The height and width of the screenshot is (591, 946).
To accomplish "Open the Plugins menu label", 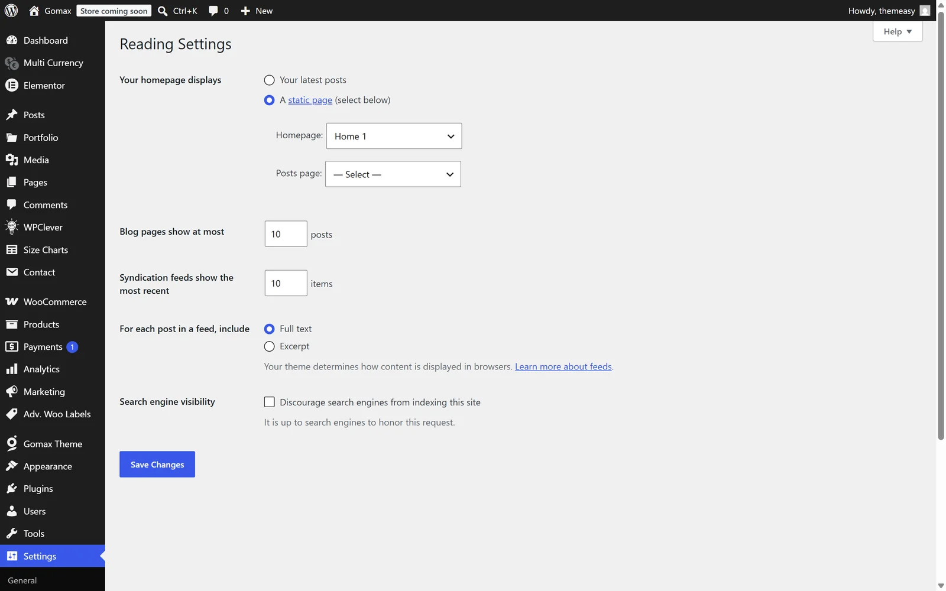I will [x=38, y=488].
